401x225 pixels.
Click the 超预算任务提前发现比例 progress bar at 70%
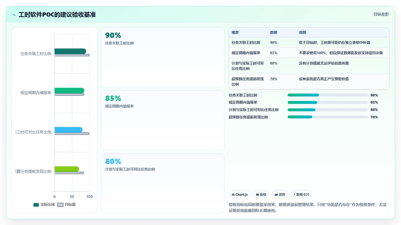tap(328, 117)
